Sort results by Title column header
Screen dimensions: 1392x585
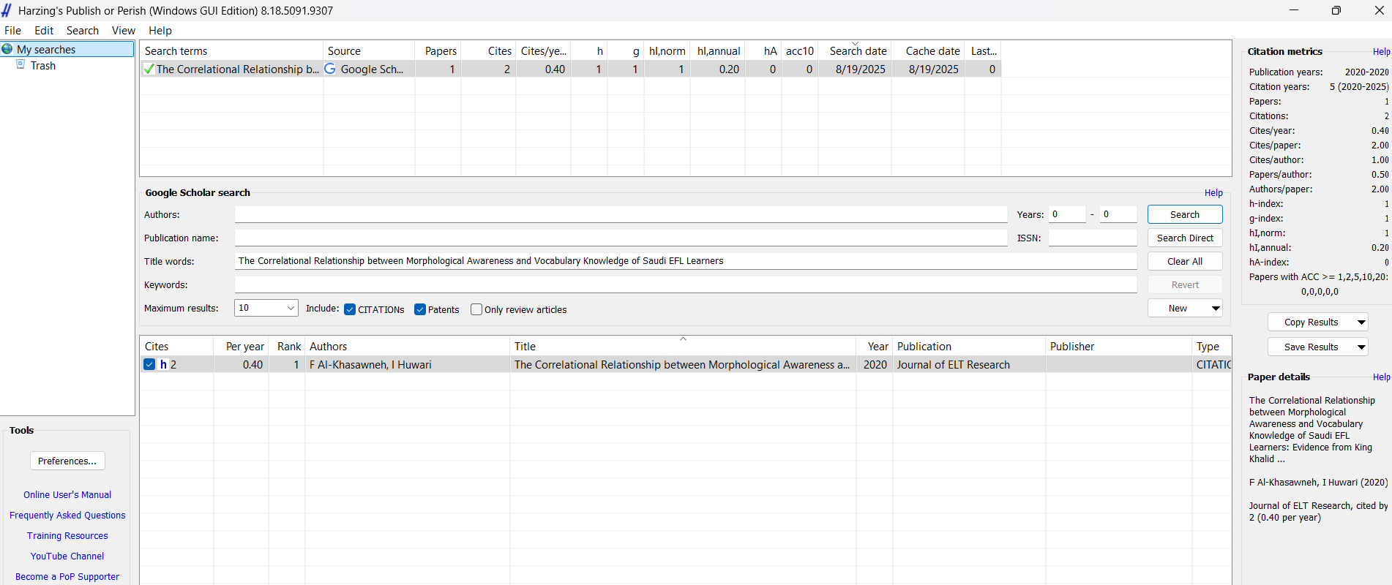pos(683,346)
